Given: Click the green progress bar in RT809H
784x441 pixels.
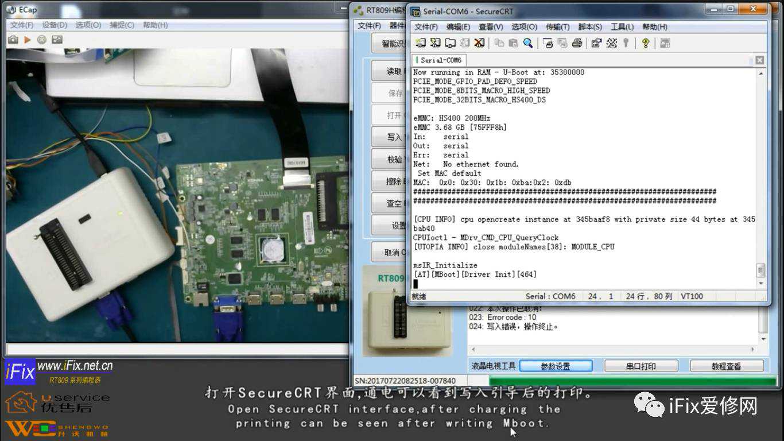Looking at the screenshot, I should (631, 380).
